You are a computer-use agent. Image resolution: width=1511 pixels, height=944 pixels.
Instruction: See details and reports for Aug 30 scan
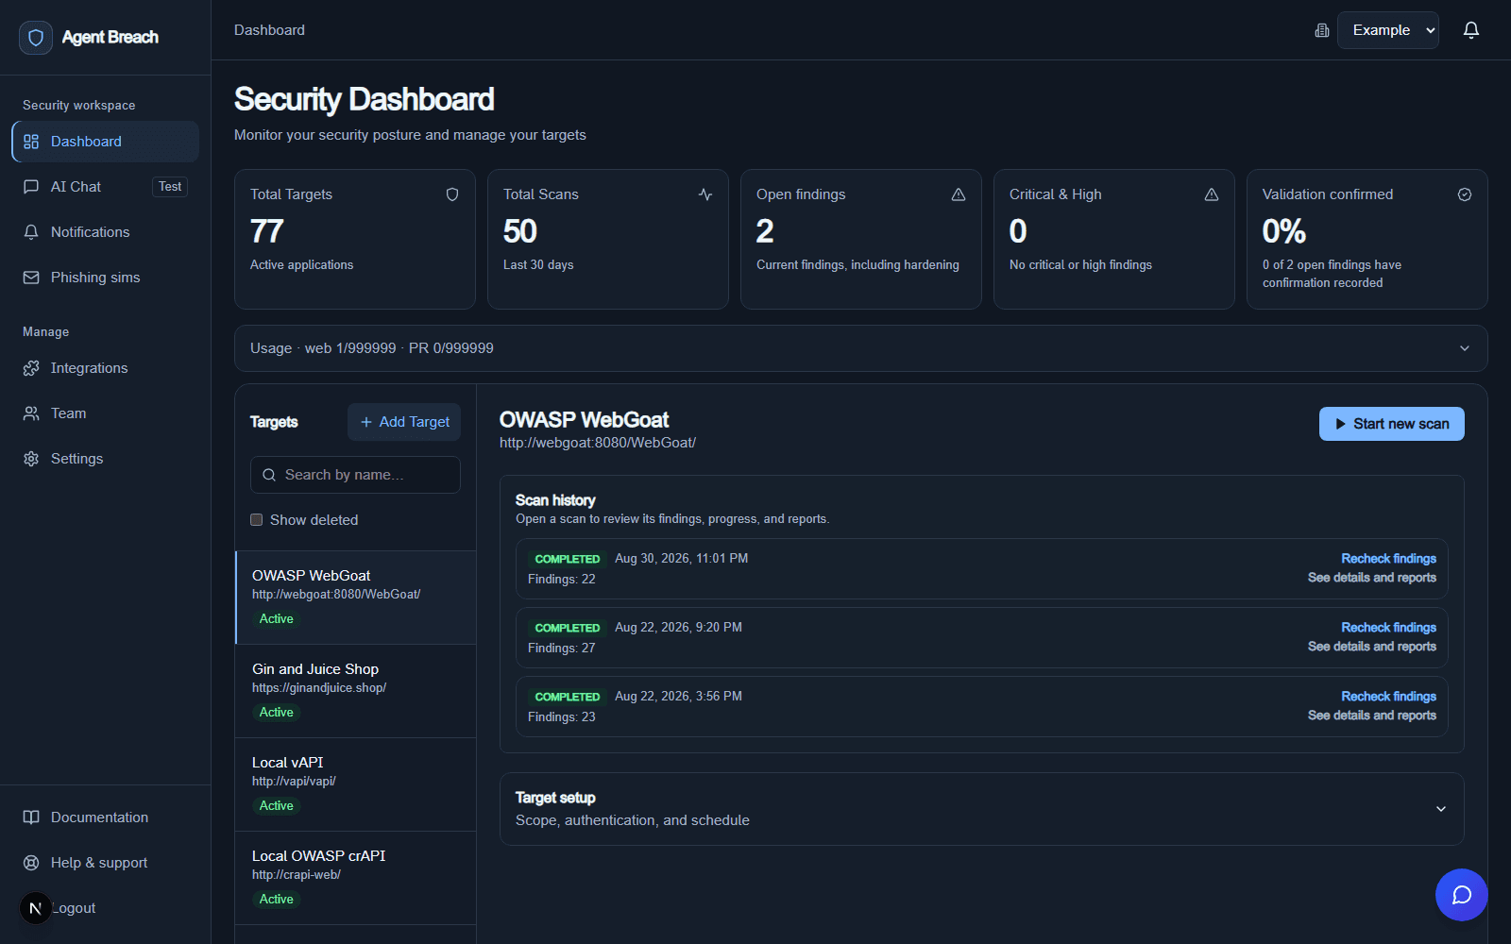click(1371, 578)
